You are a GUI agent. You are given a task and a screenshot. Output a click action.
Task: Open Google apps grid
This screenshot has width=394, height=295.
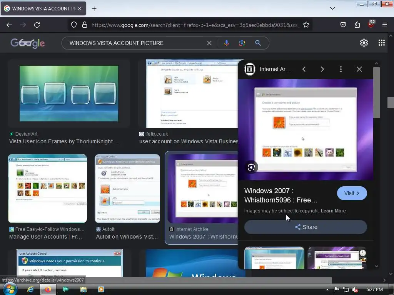(382, 43)
